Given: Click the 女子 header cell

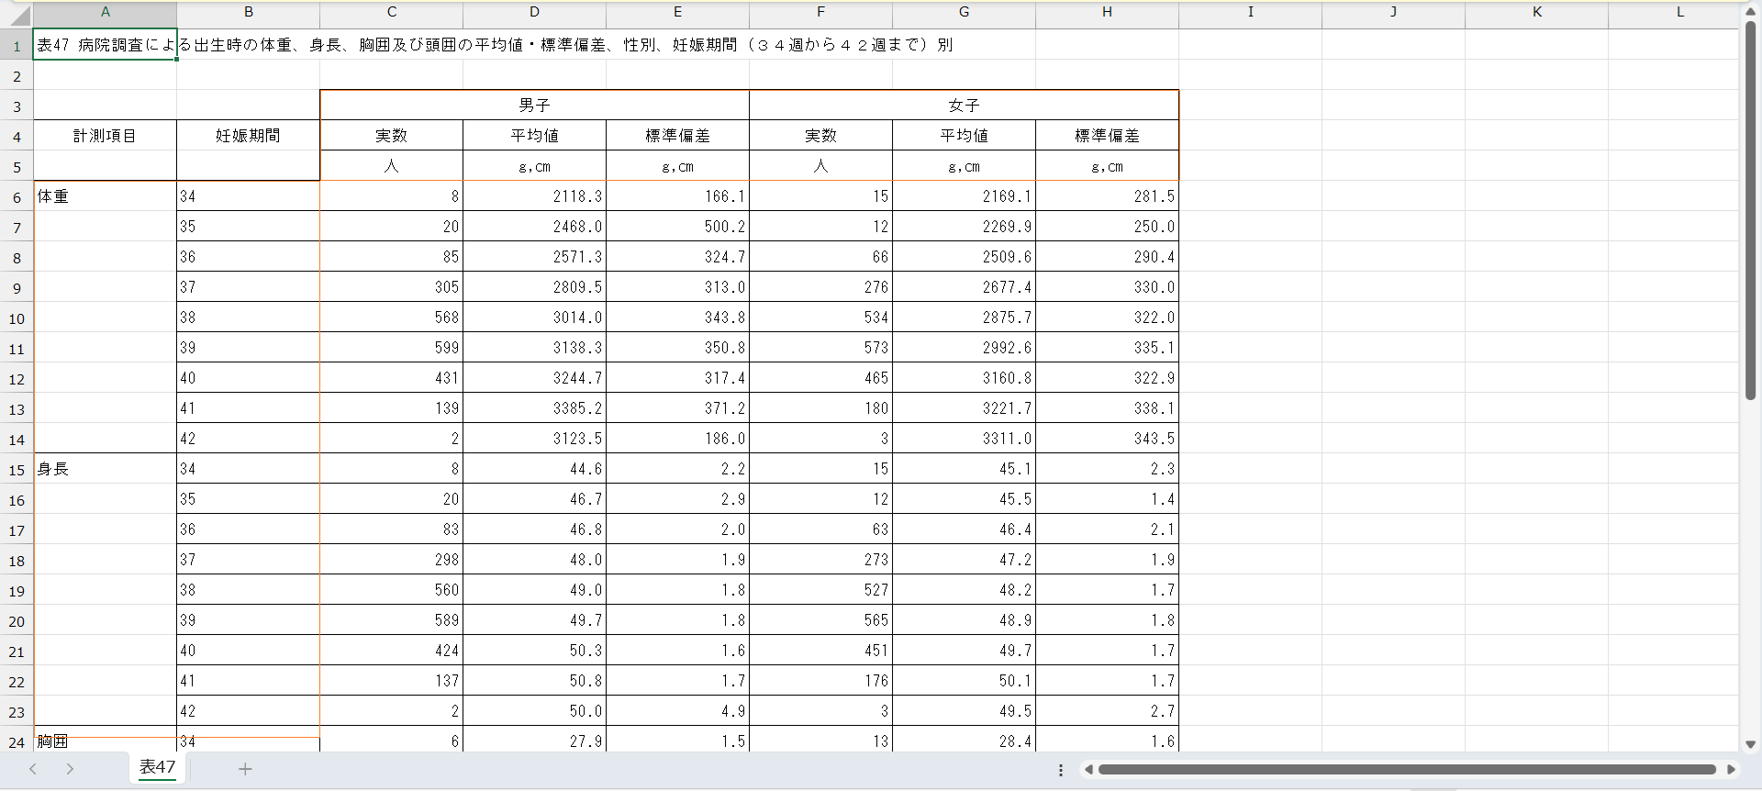Looking at the screenshot, I should [x=964, y=106].
